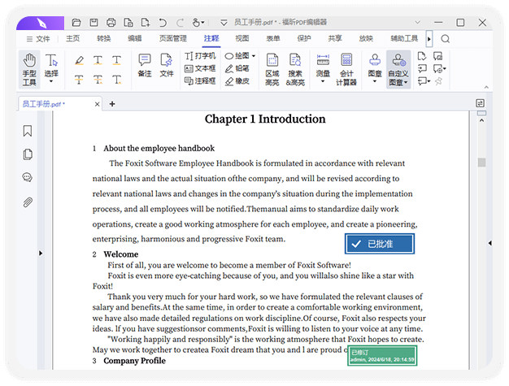
Task: Open the Calculator (会计计算器)
Action: point(346,69)
